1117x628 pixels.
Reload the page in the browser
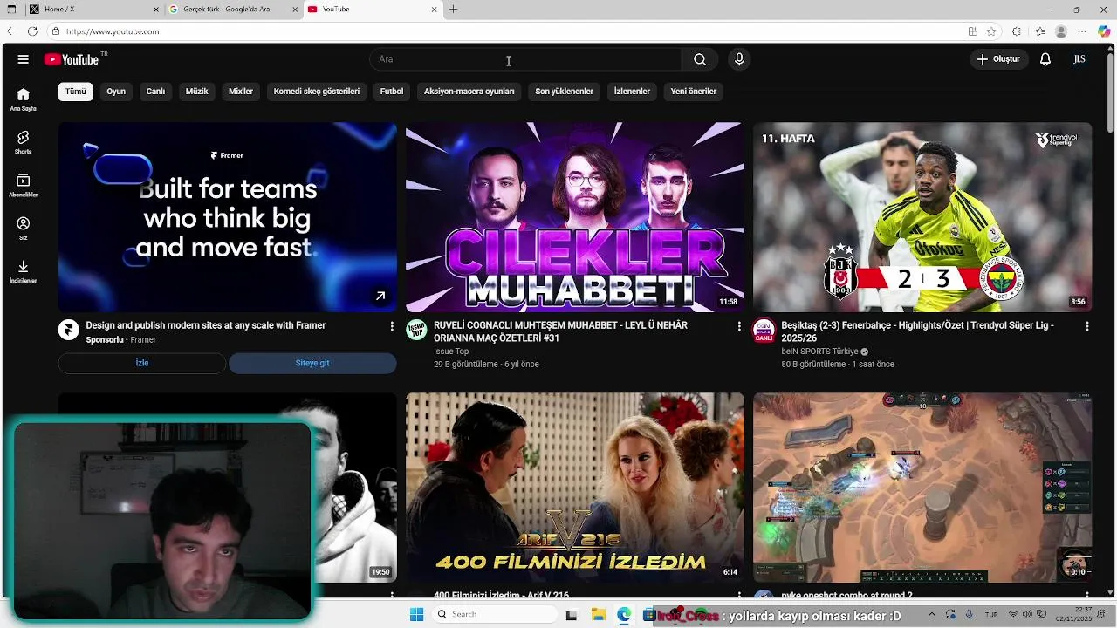[32, 31]
